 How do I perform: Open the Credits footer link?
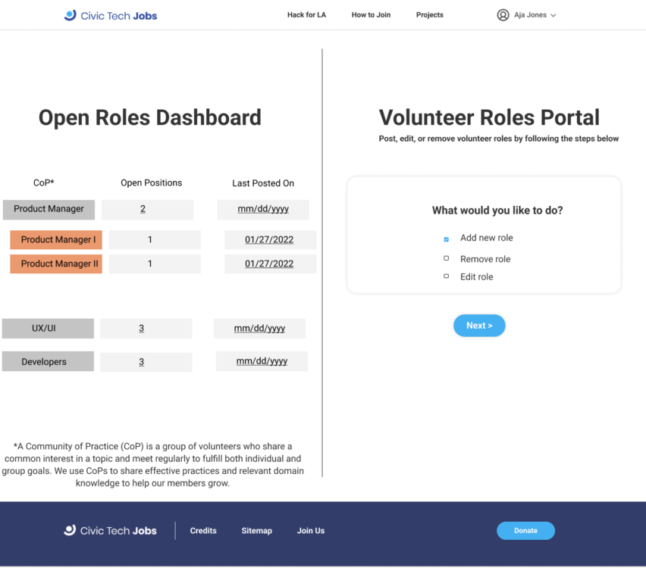[203, 531]
